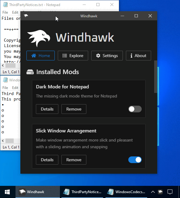Open Edit menu in ThirdPartyNotices Notepad

pos(15,12)
